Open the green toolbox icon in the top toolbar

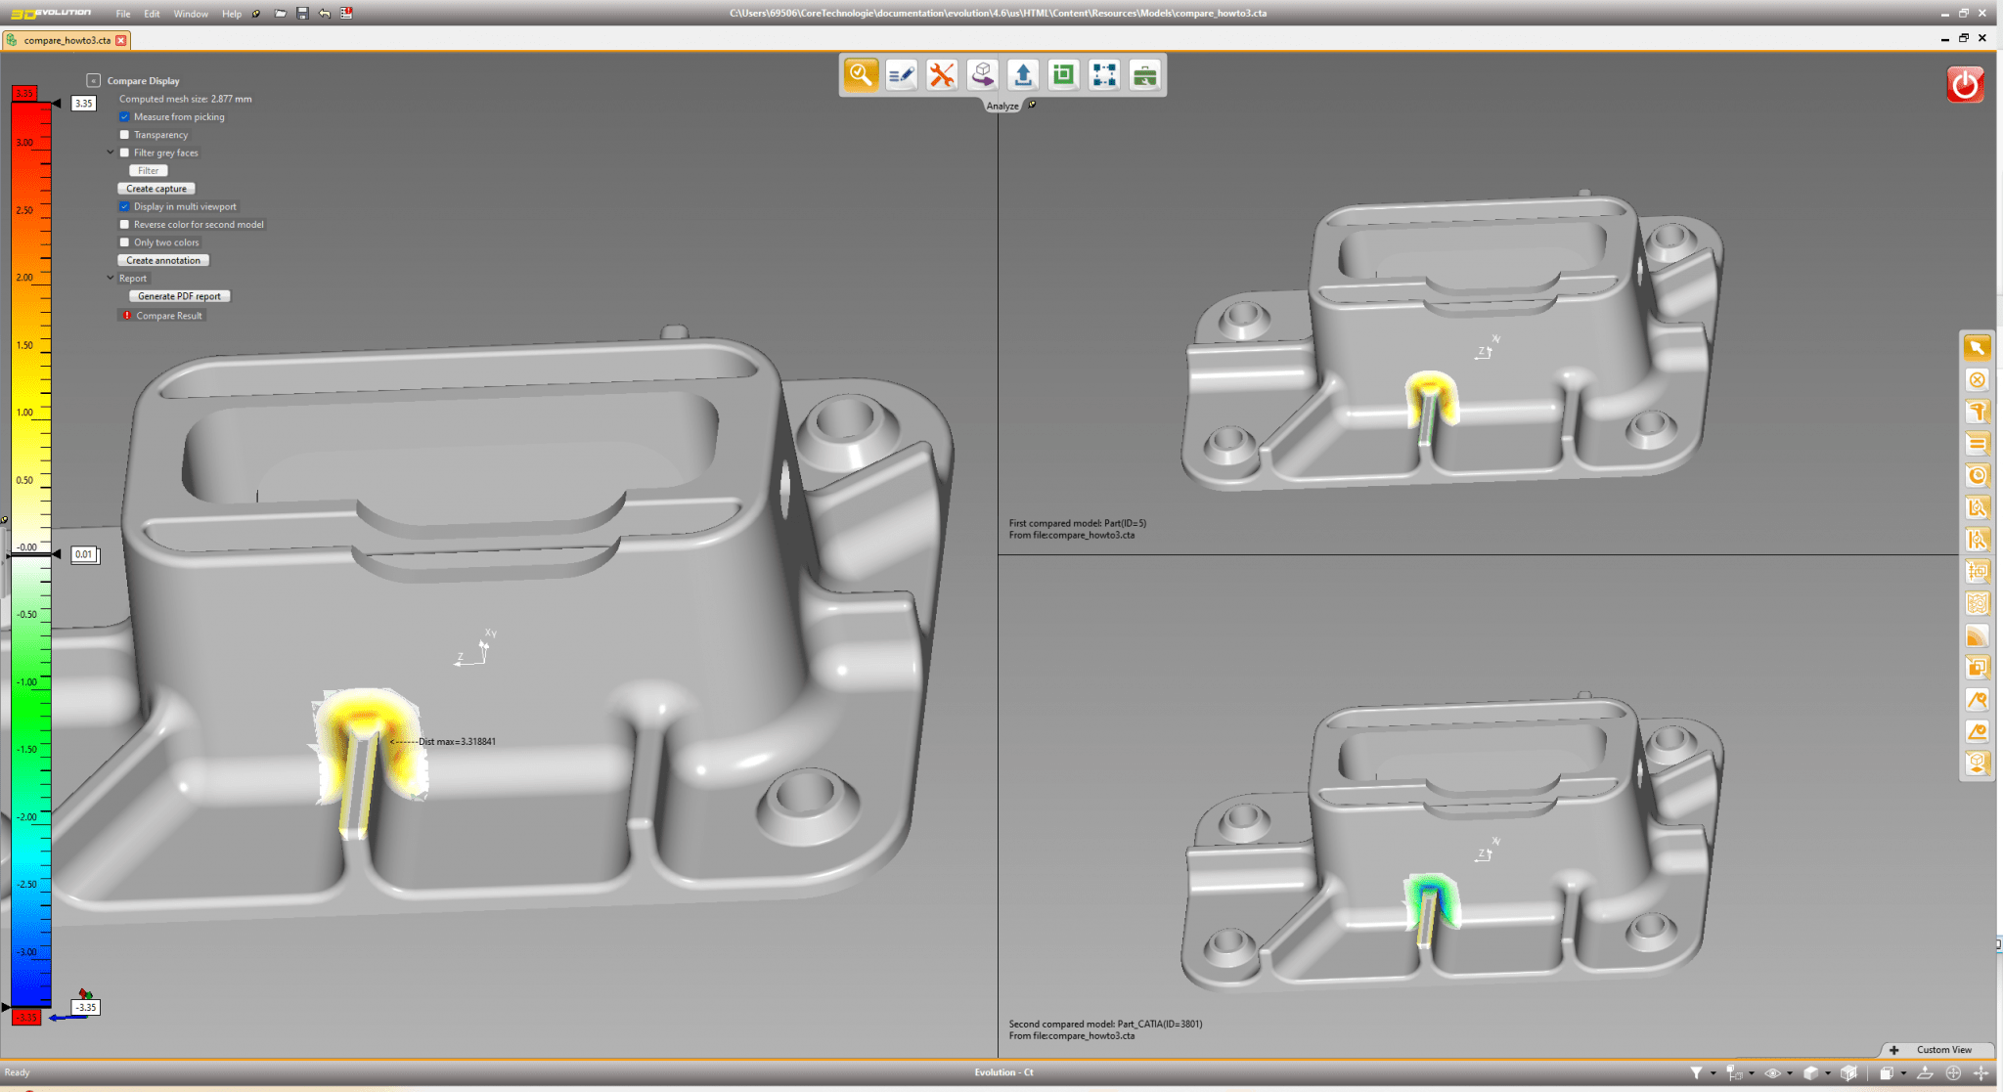[x=1145, y=74]
